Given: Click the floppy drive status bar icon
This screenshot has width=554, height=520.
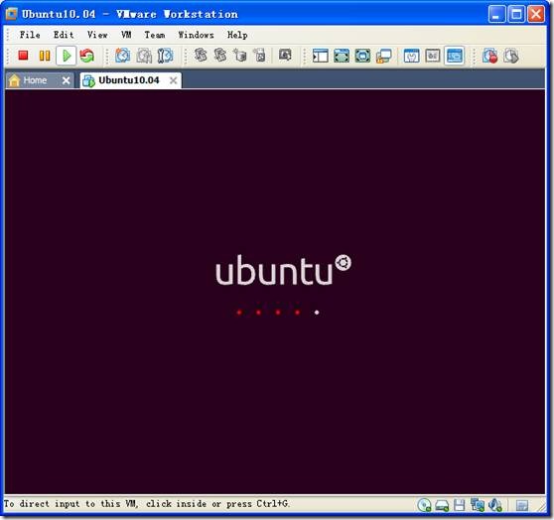Looking at the screenshot, I should [x=459, y=505].
